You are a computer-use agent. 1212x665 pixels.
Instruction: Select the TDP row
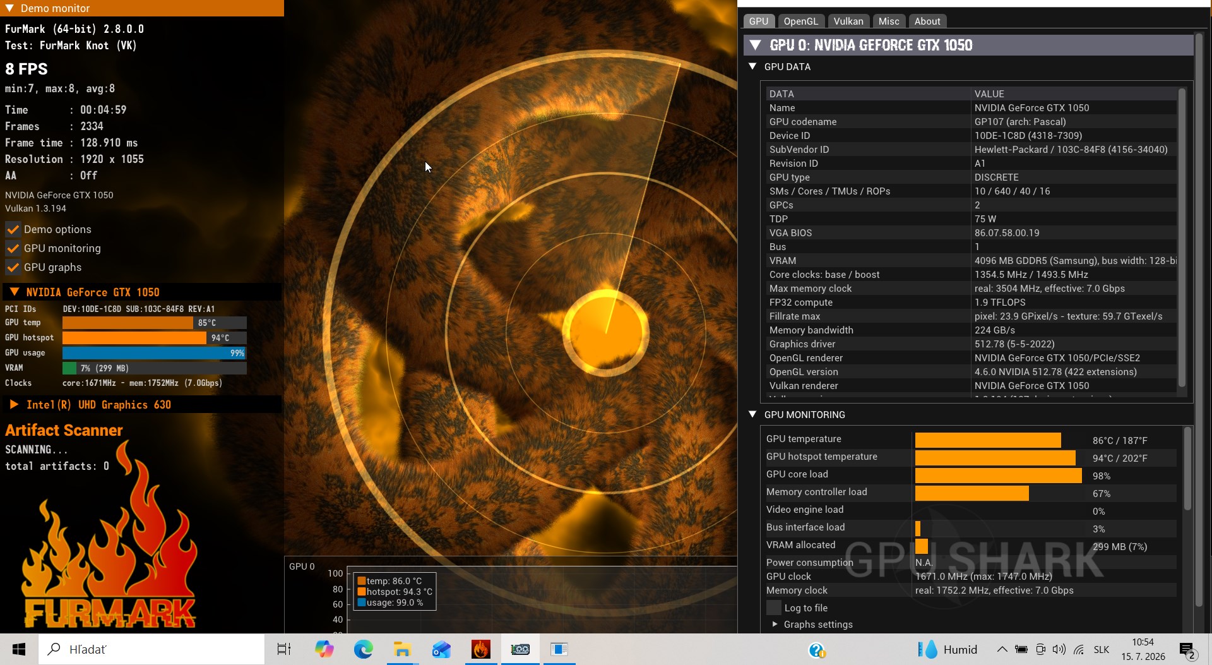pyautogui.click(x=971, y=219)
